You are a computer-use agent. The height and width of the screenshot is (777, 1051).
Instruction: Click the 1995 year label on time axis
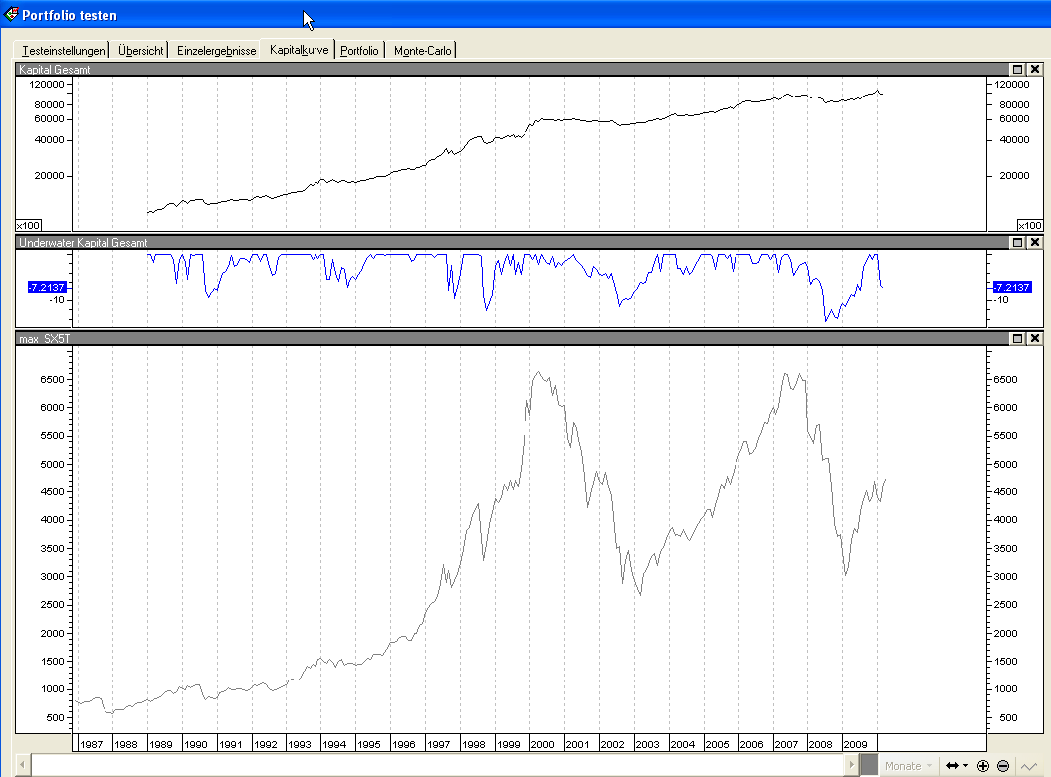click(x=368, y=744)
